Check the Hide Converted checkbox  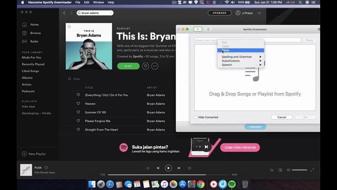coord(196,117)
